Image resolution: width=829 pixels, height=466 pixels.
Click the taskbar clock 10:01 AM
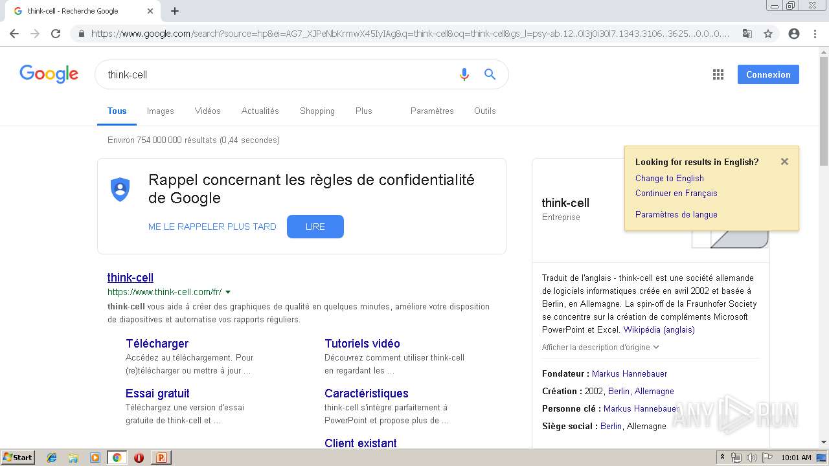(x=796, y=458)
